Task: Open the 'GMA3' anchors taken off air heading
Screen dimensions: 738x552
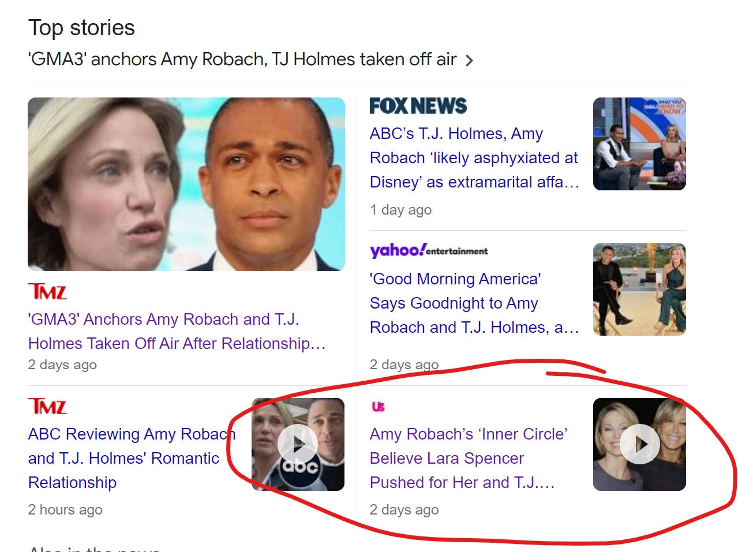Action: pyautogui.click(x=242, y=59)
